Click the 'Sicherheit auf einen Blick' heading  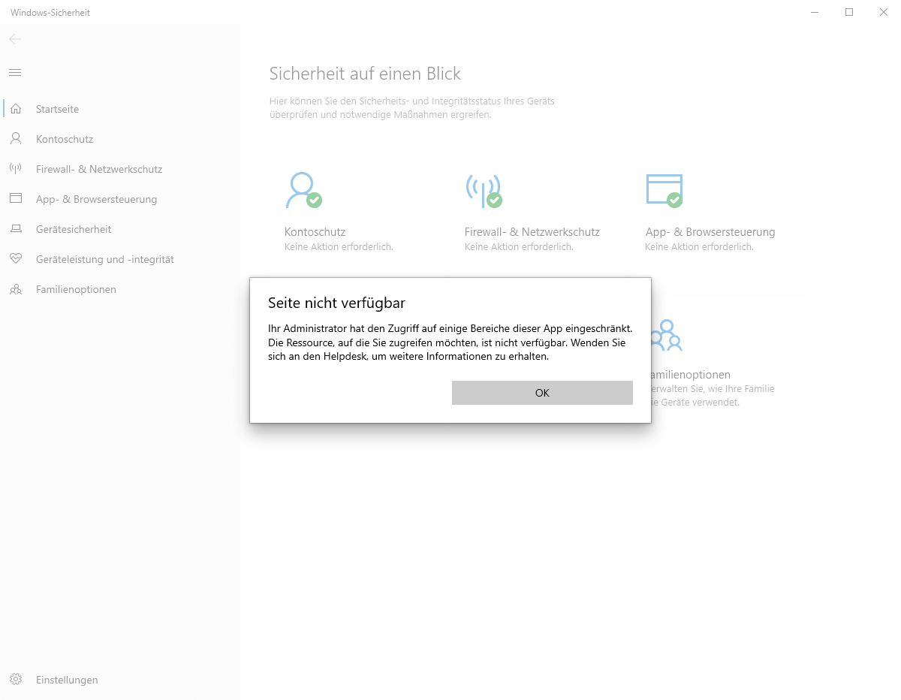pyautogui.click(x=365, y=74)
